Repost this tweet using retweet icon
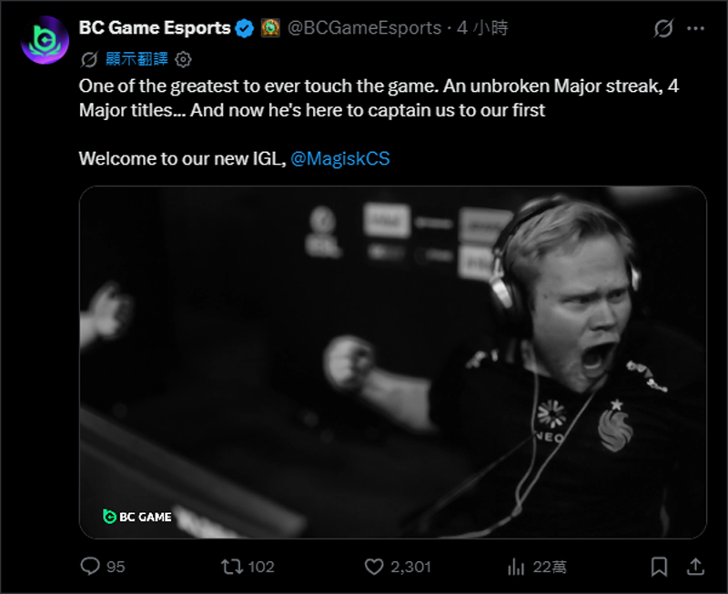This screenshot has width=728, height=594. pyautogui.click(x=231, y=566)
